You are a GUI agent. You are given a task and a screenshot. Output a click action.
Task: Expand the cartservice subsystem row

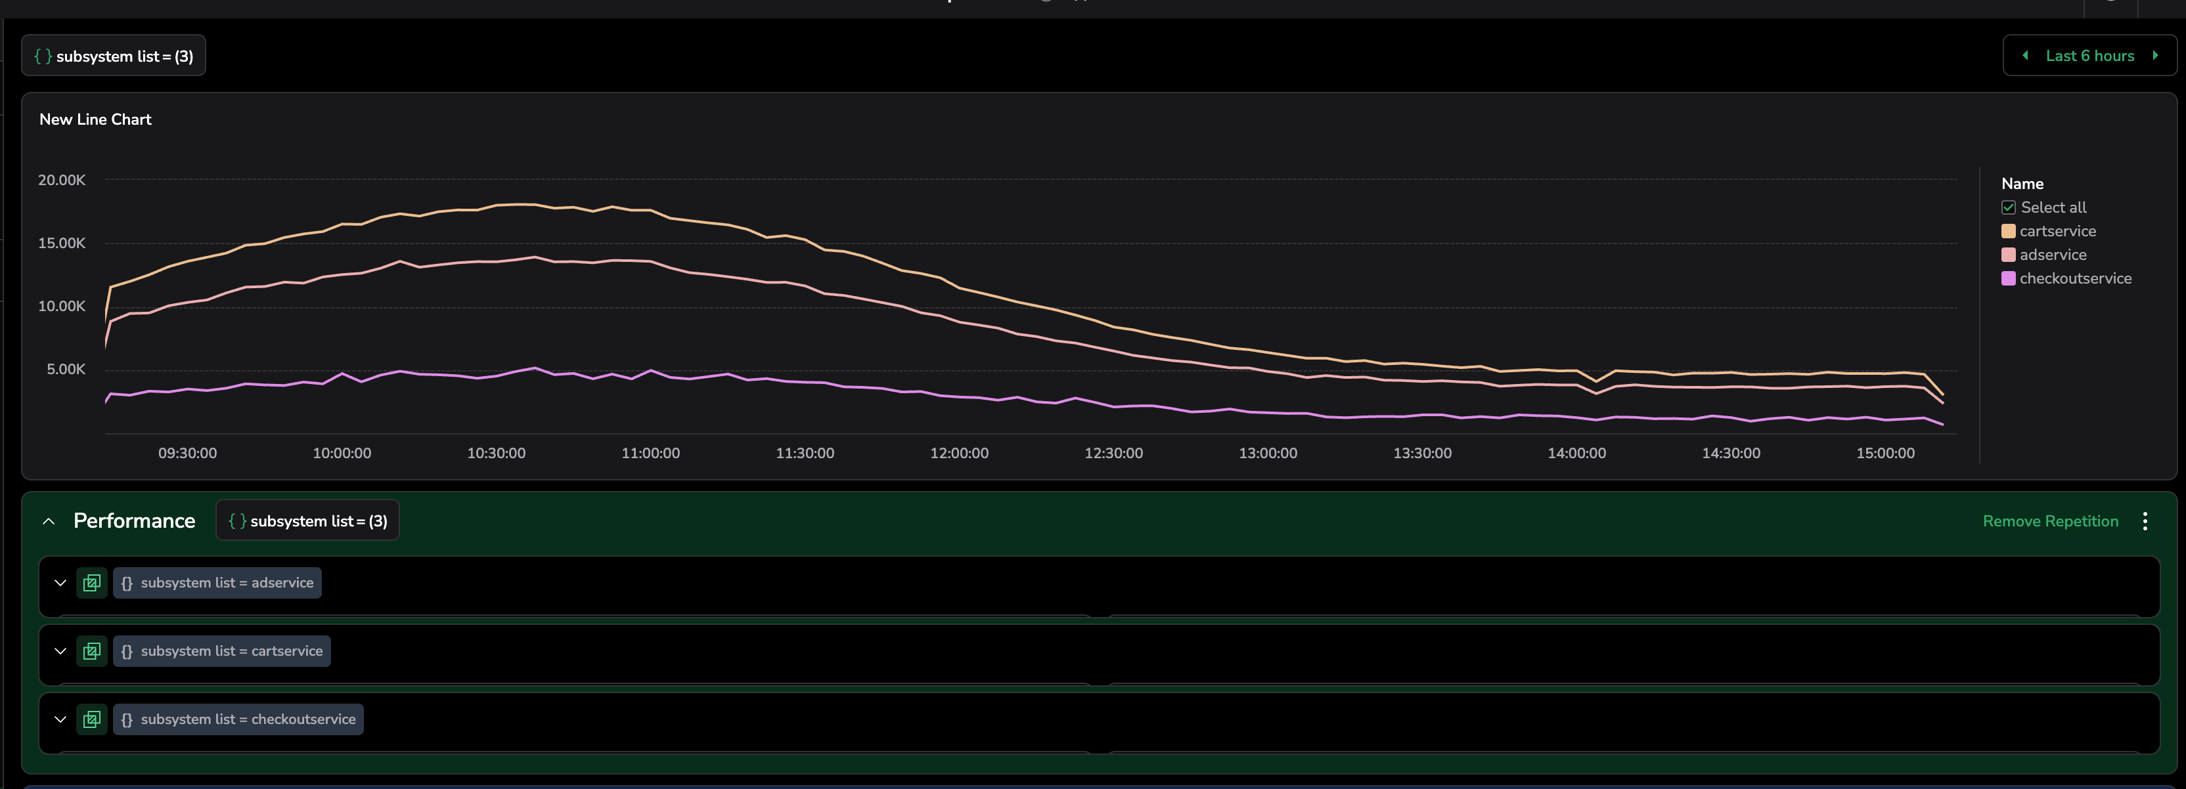[60, 650]
